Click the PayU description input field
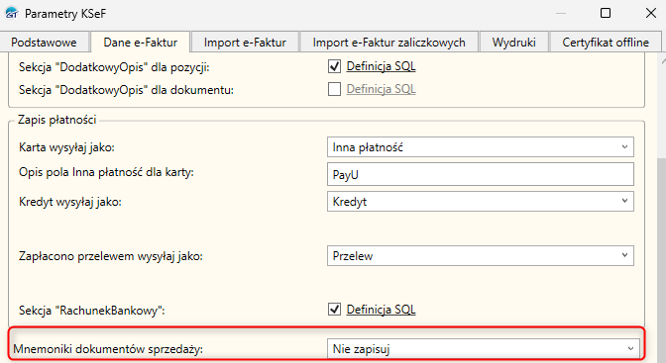This screenshot has width=666, height=363. click(481, 174)
